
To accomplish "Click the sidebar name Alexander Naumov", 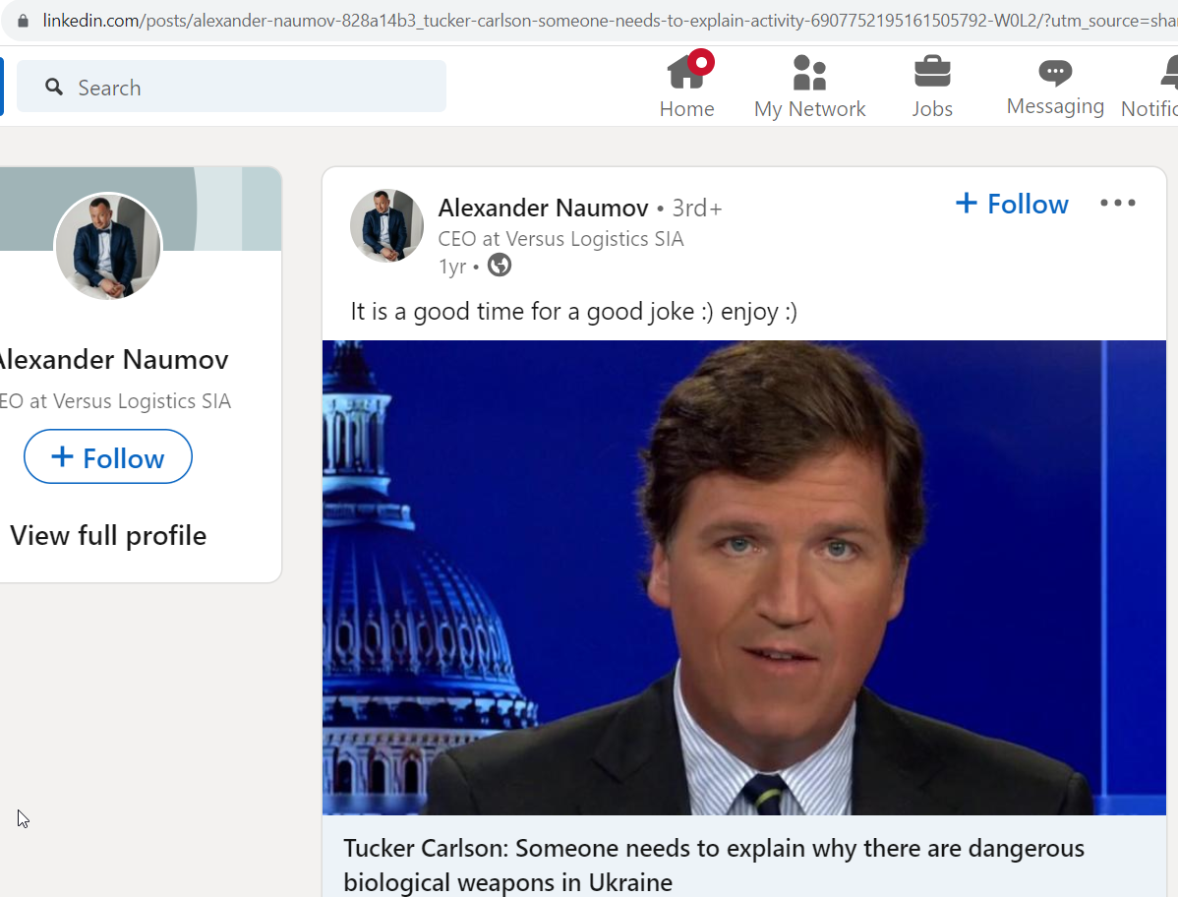I will tap(113, 360).
